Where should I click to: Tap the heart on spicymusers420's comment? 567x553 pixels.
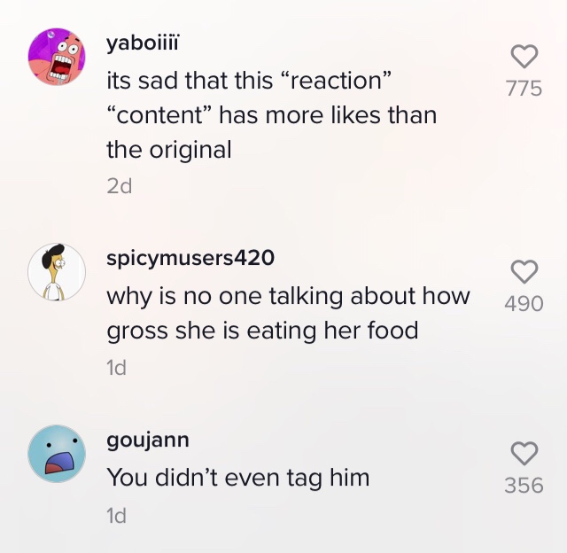click(x=524, y=271)
